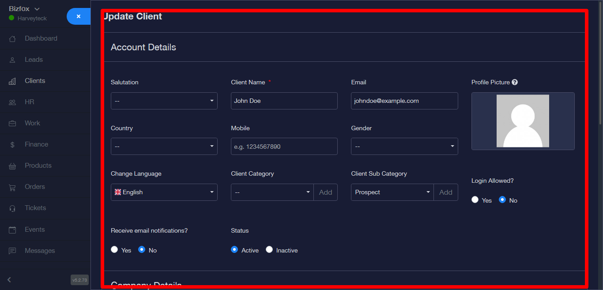The width and height of the screenshot is (603, 290).
Task: Set Status to Inactive
Action: (x=269, y=249)
